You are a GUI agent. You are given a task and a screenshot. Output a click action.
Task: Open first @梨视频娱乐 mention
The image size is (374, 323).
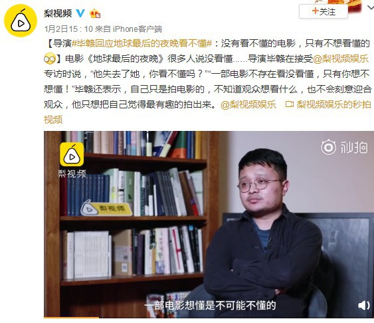click(341, 58)
